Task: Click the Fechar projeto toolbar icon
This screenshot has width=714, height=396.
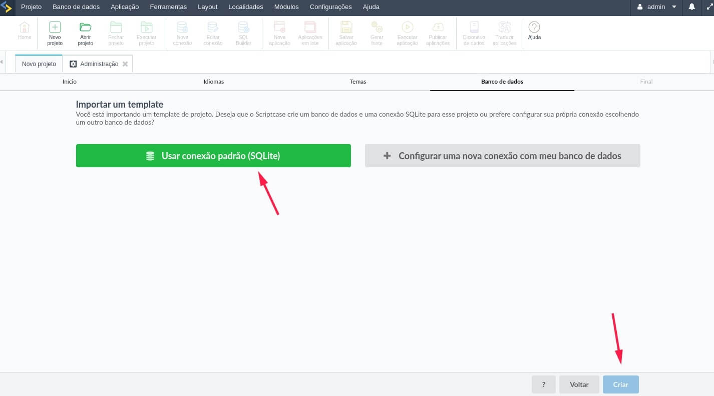Action: [x=116, y=34]
